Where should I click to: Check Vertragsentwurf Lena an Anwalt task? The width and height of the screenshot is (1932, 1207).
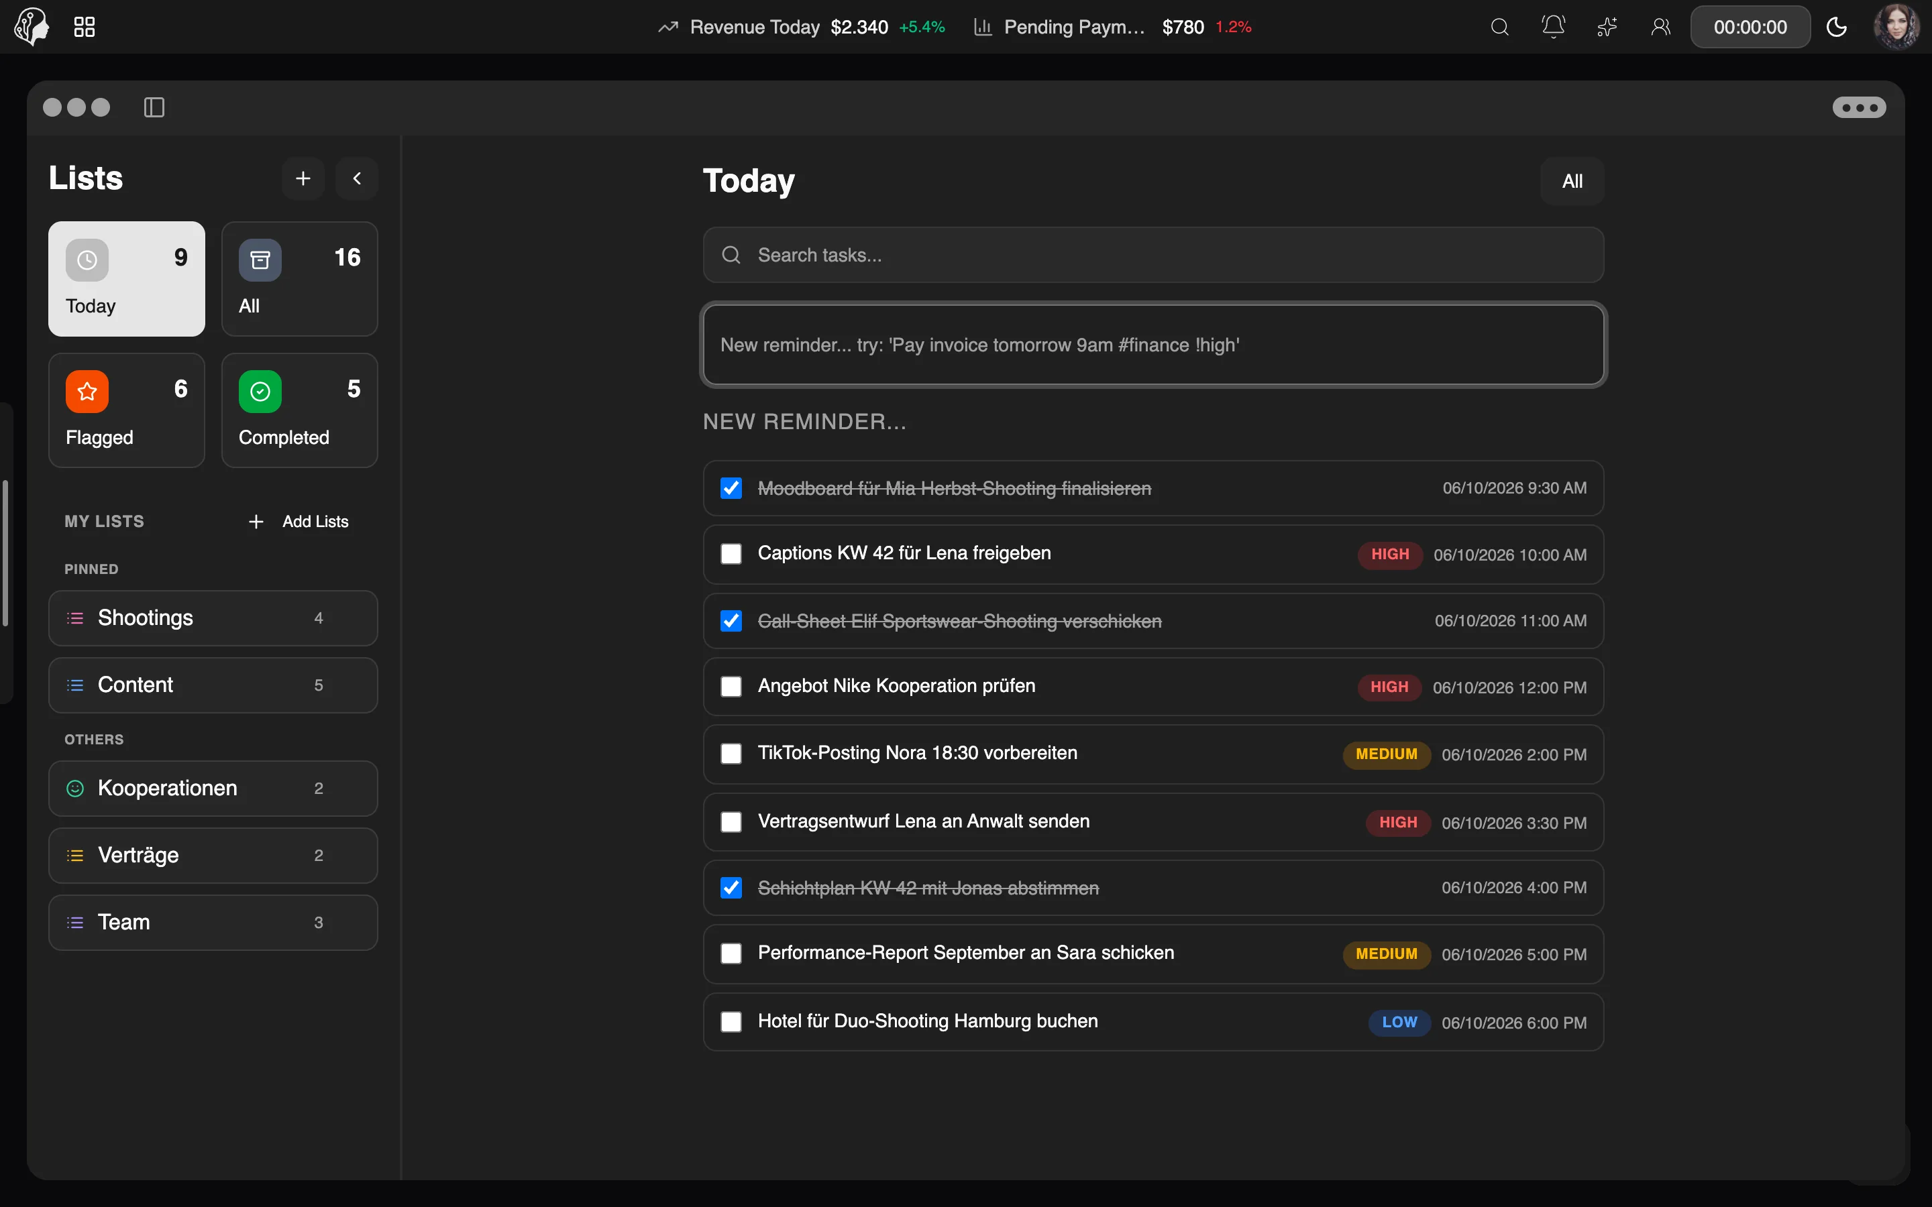click(x=731, y=822)
